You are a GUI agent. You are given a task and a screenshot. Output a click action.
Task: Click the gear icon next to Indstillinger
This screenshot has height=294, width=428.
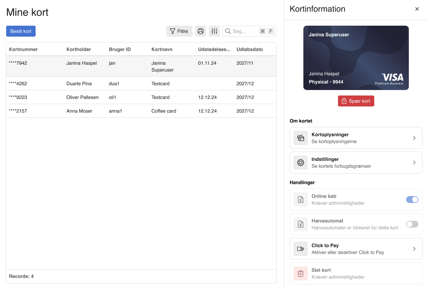[x=300, y=163]
